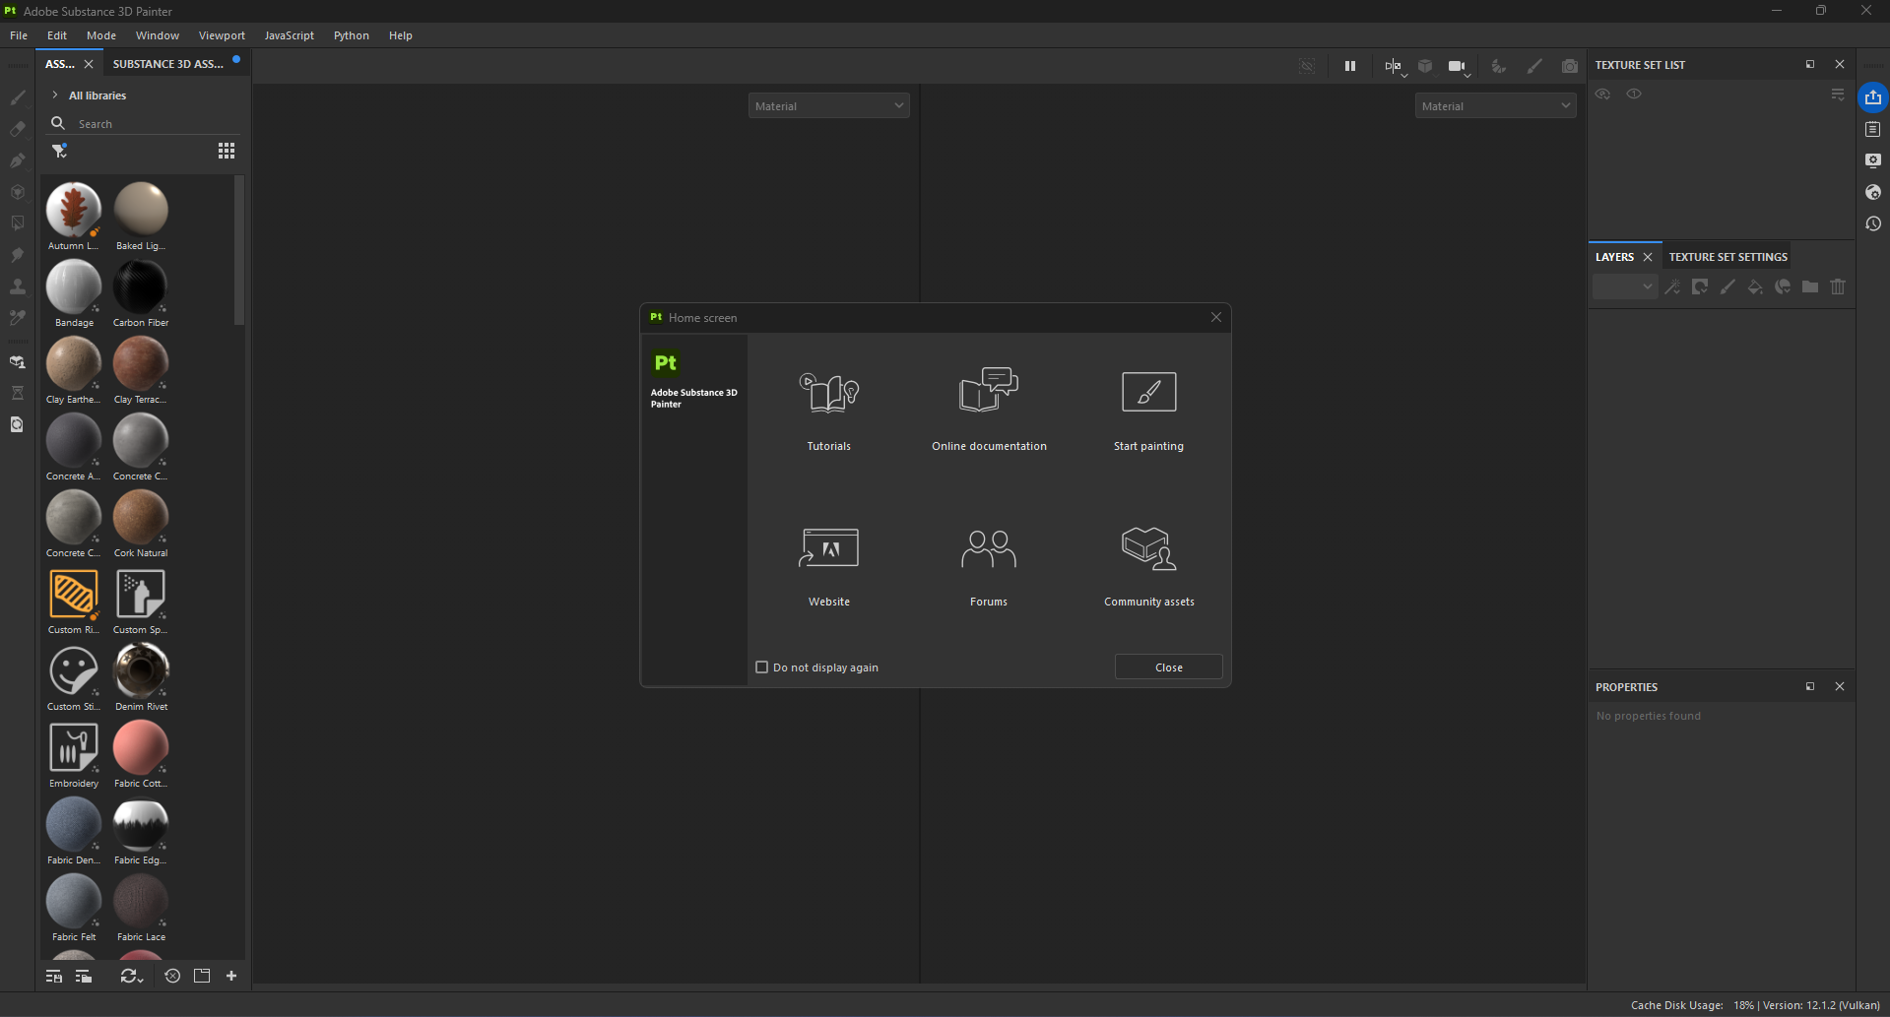This screenshot has width=1890, height=1017.
Task: Select the Paint brush tool in left toolbar
Action: click(x=18, y=97)
